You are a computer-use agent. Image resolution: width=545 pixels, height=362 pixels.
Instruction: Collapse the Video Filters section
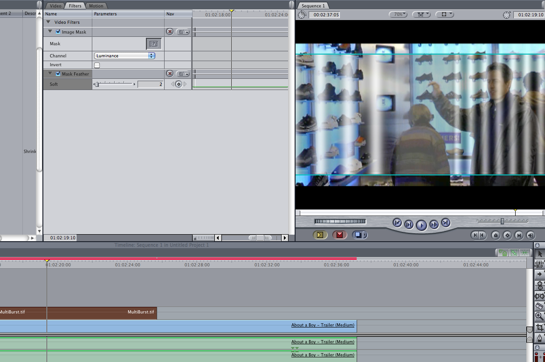[48, 22]
